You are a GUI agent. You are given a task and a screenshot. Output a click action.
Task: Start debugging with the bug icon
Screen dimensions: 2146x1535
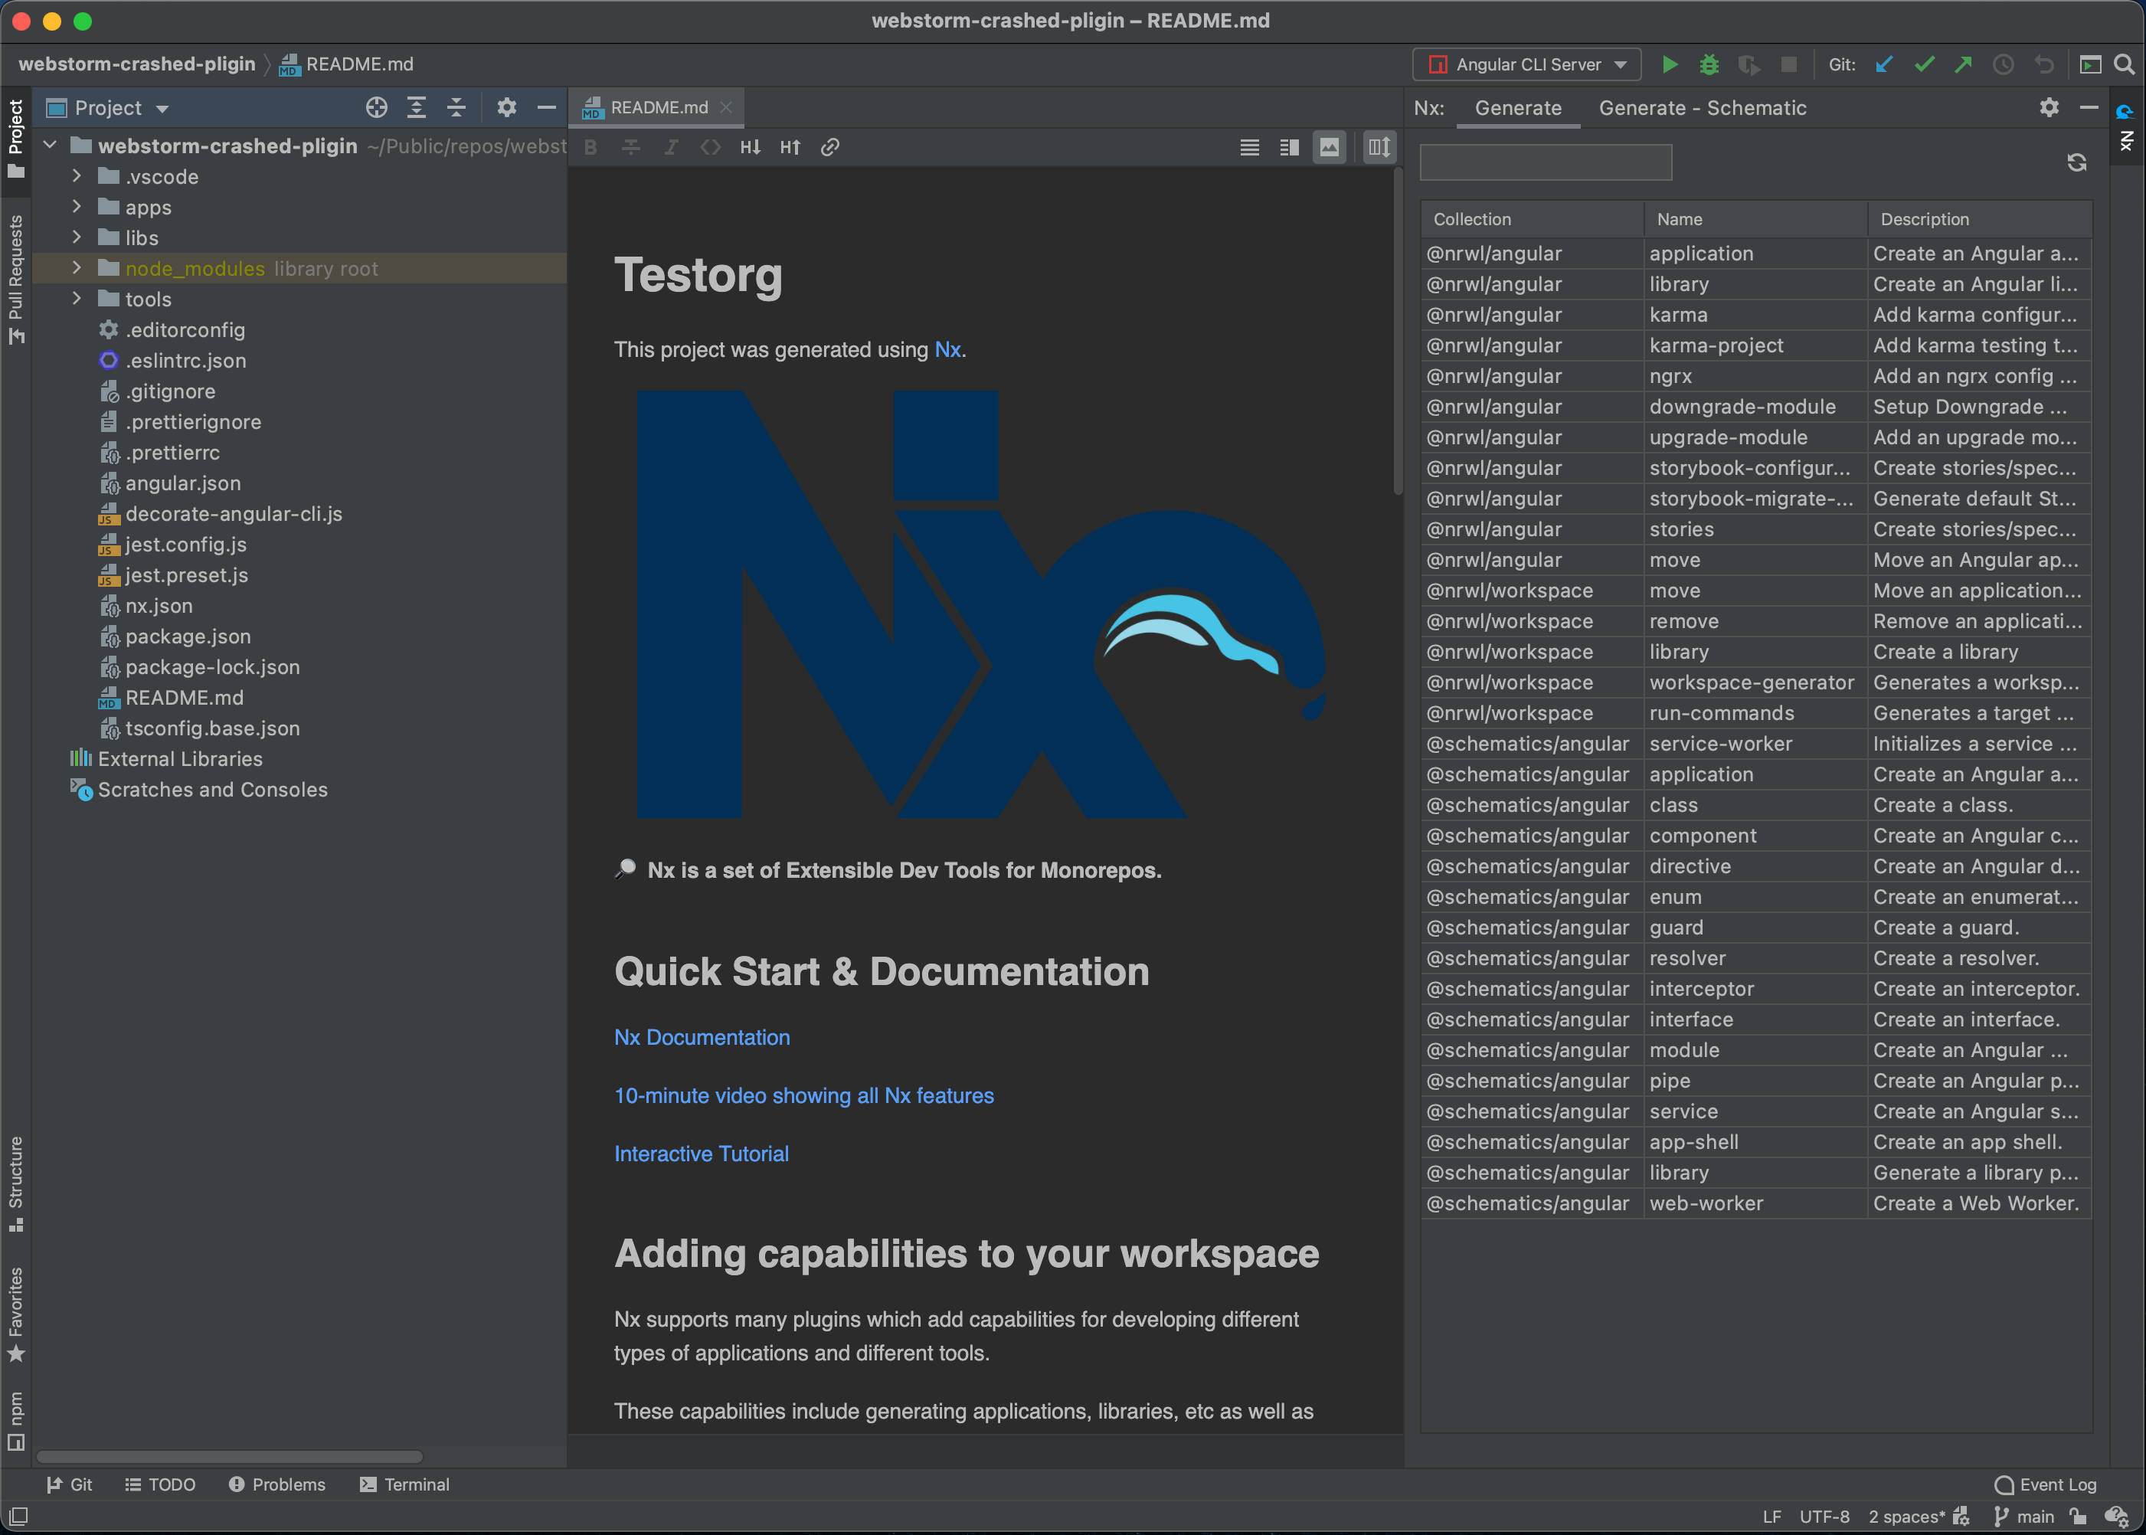click(1710, 64)
